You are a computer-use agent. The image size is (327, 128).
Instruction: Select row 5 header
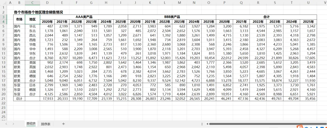point(4,26)
